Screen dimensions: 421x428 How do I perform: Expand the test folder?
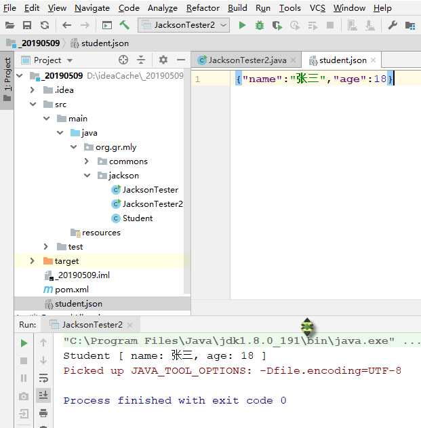click(x=45, y=246)
